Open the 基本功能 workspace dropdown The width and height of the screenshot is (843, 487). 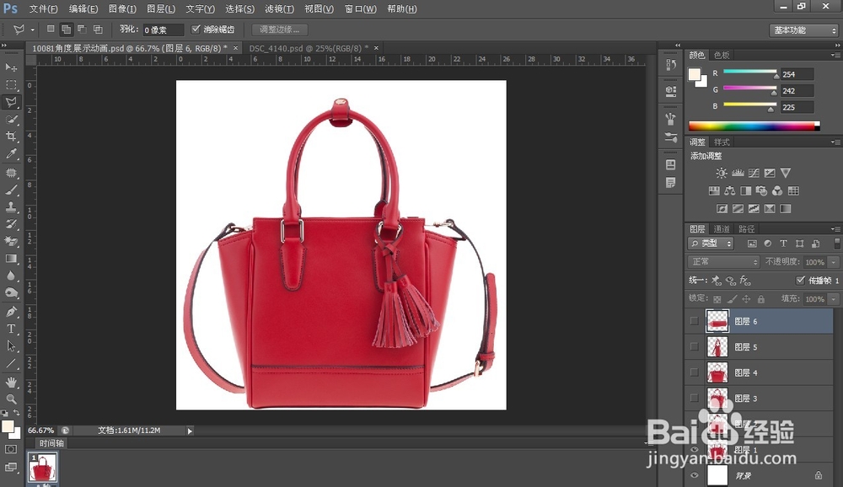803,30
